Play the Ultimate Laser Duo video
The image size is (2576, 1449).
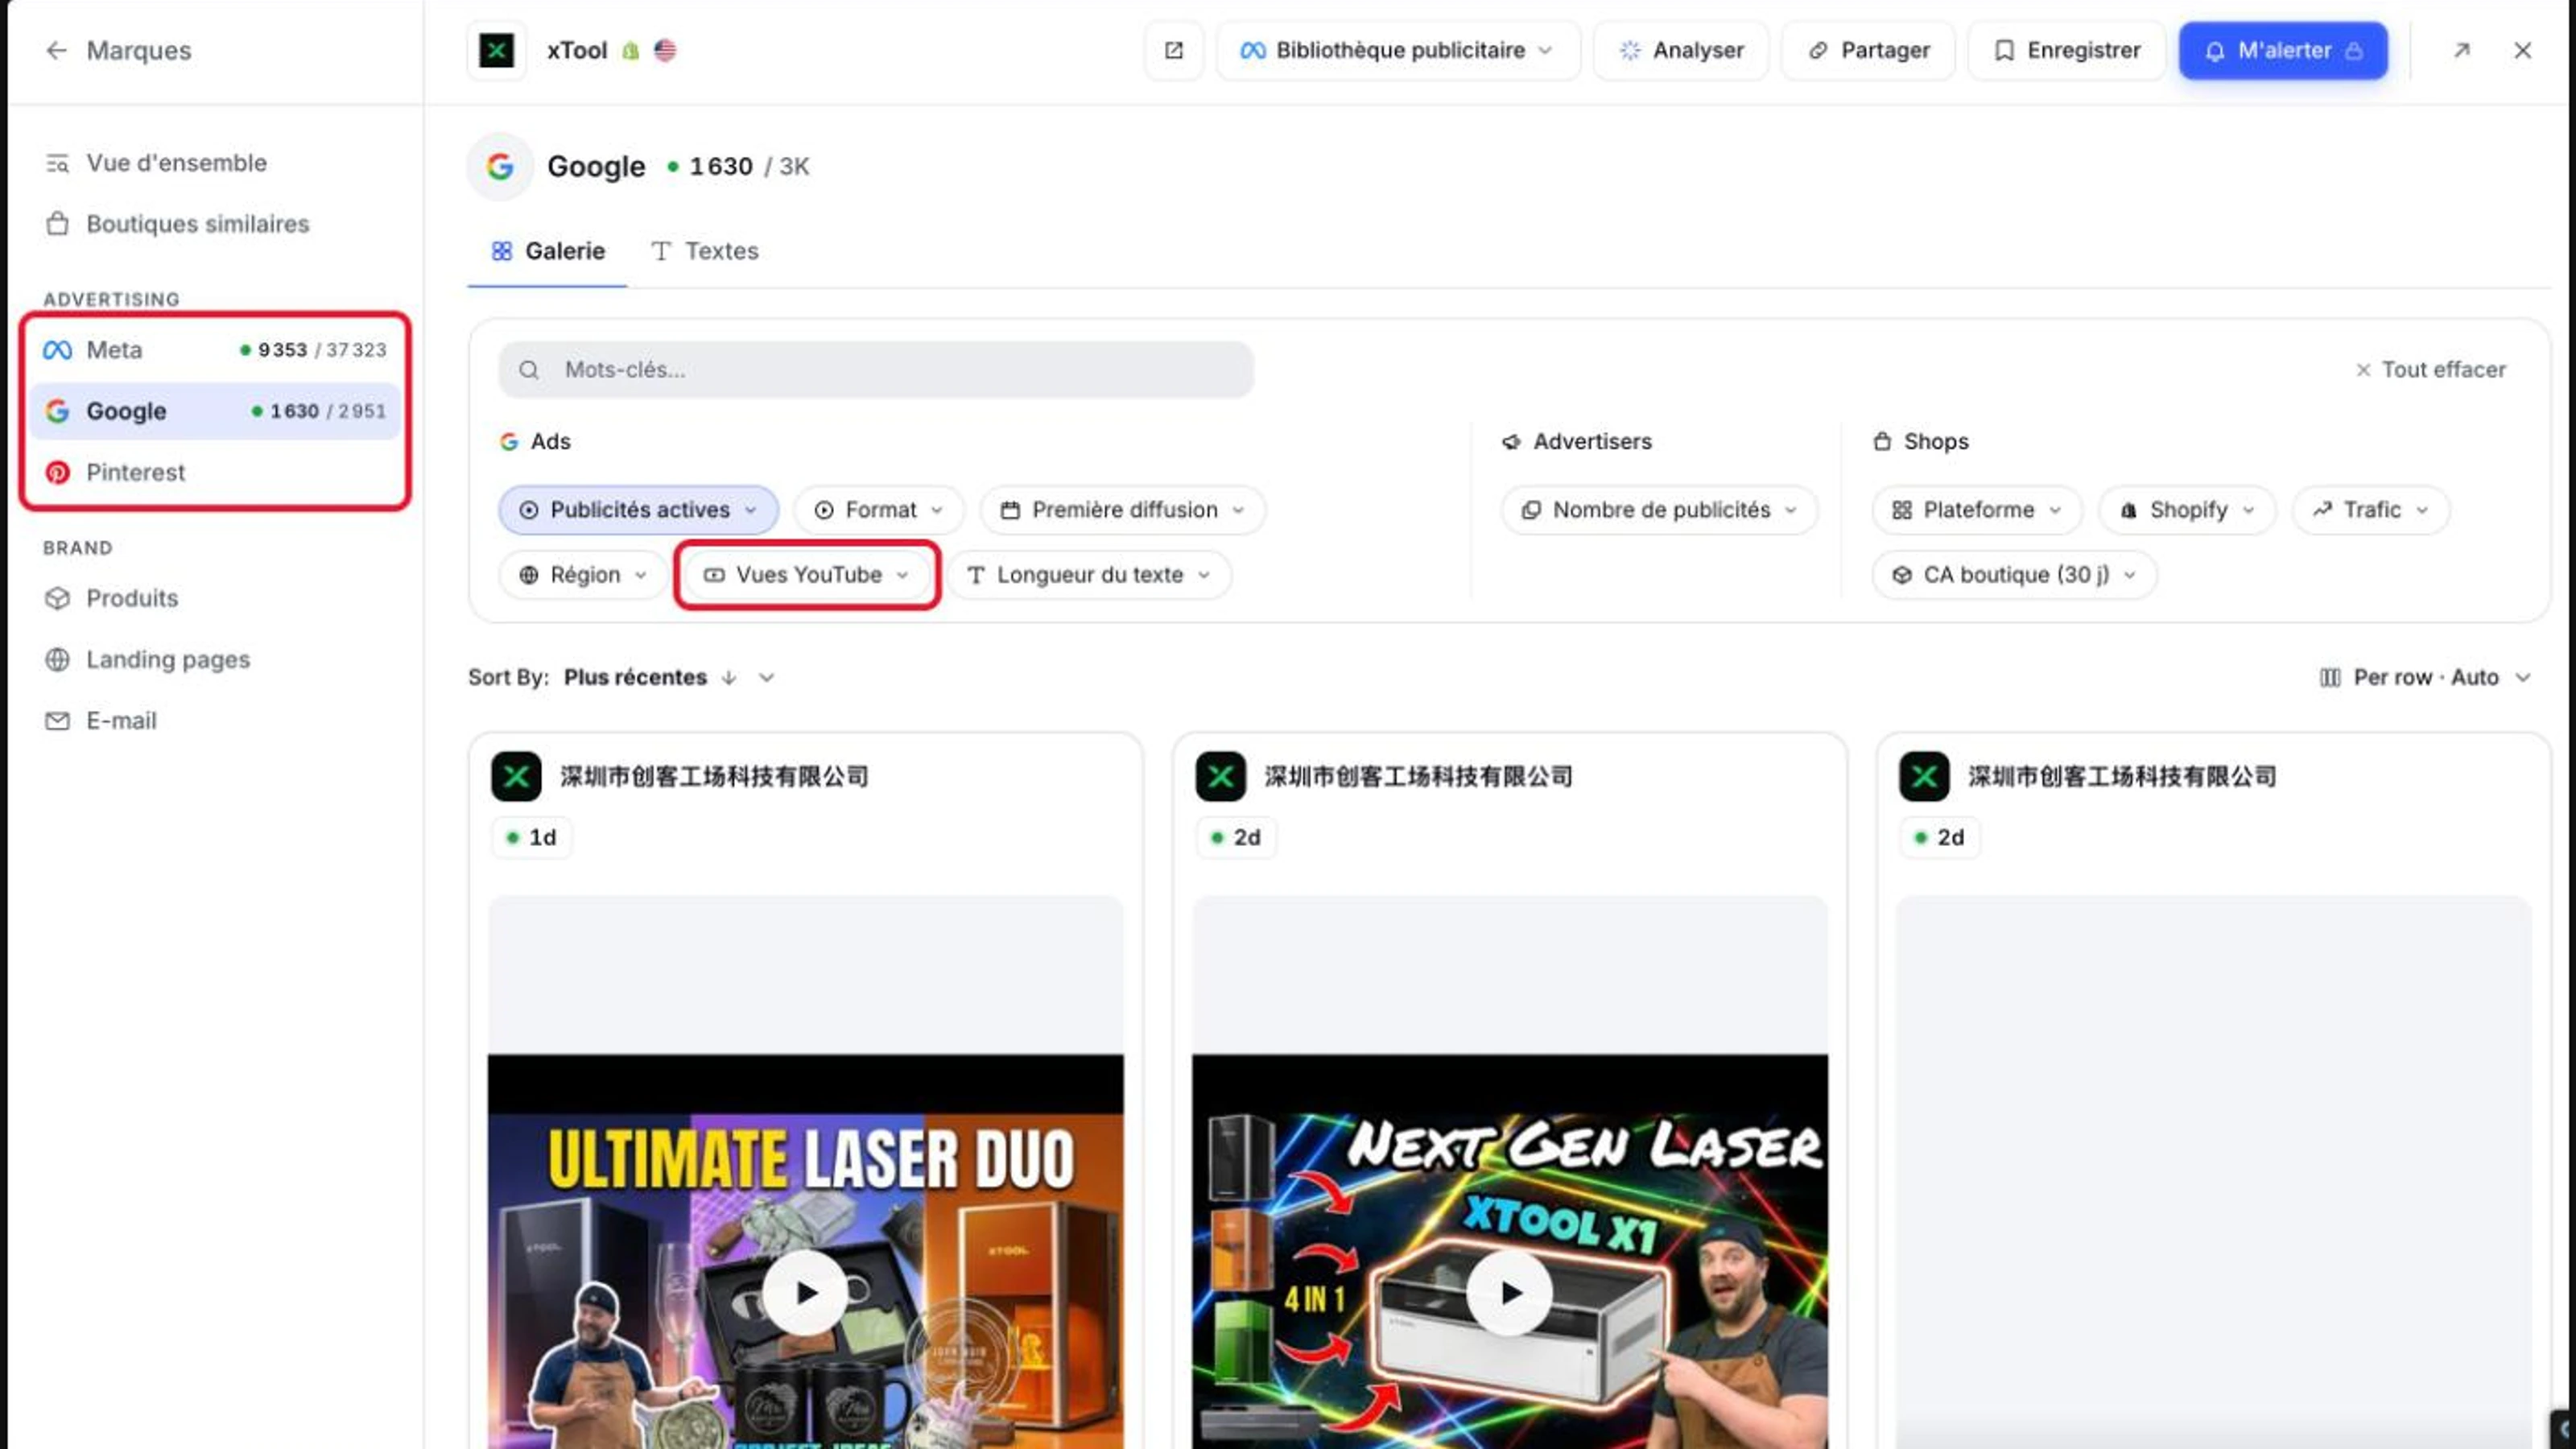tap(806, 1292)
